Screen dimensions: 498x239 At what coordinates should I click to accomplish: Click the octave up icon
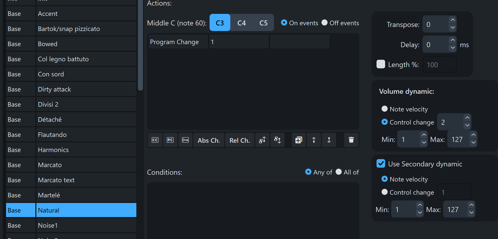click(262, 140)
